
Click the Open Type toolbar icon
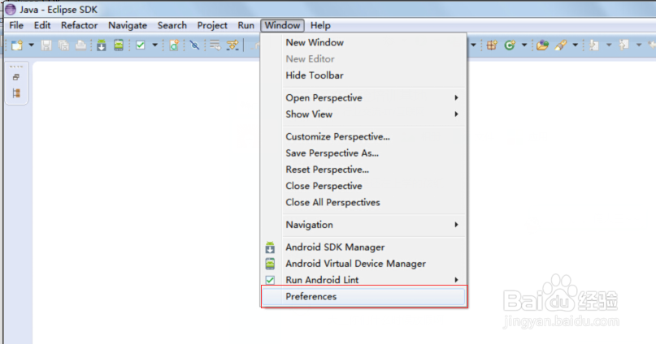542,45
